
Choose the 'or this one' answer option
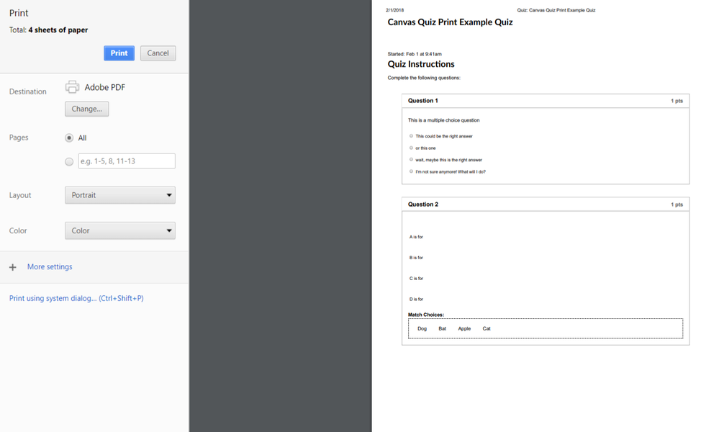point(412,148)
